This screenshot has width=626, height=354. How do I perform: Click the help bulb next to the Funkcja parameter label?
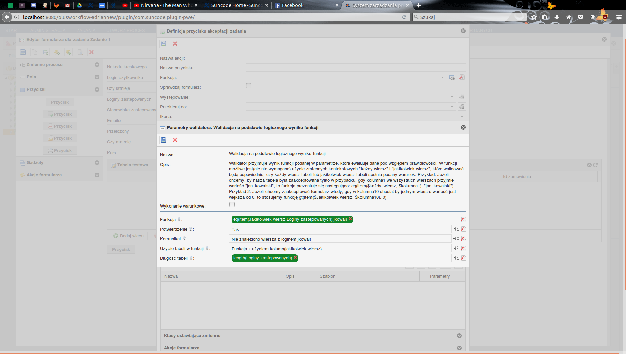tap(179, 219)
